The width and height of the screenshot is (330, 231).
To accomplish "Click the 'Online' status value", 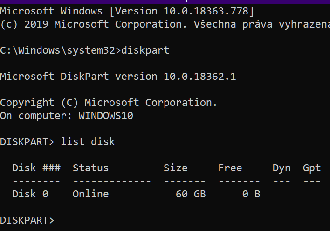I will click(91, 194).
